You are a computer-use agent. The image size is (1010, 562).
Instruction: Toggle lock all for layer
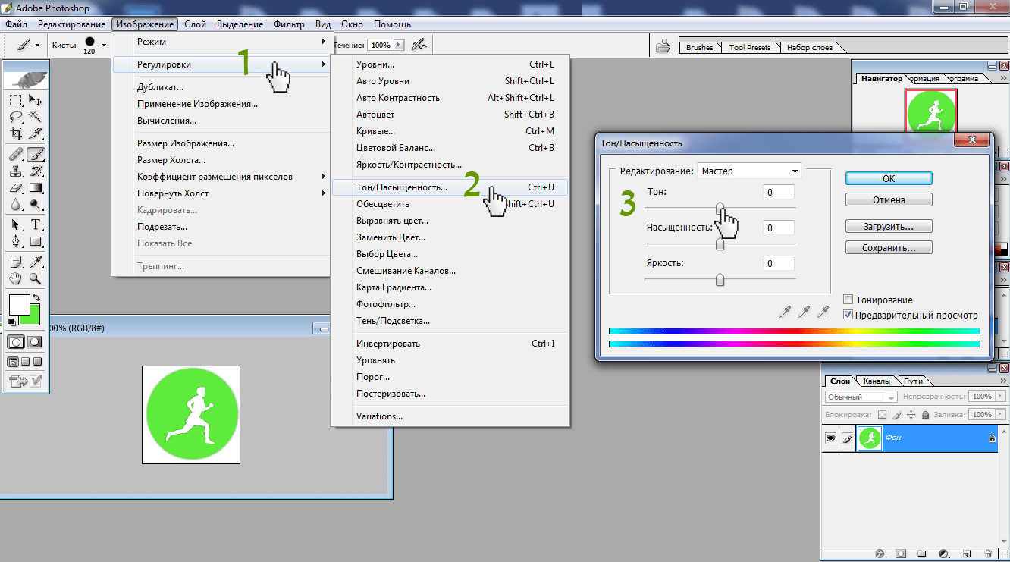pyautogui.click(x=925, y=415)
